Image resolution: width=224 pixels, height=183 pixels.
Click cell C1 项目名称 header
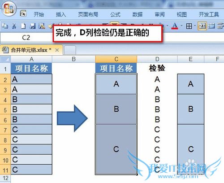[116, 69]
